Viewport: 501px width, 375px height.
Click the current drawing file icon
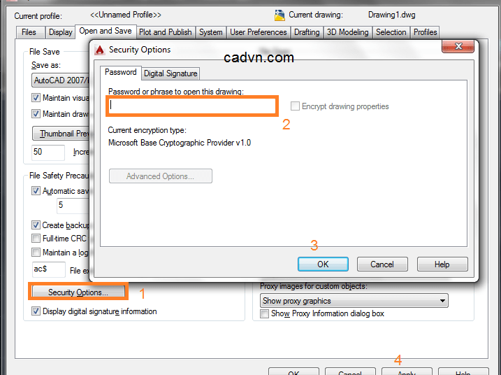[279, 15]
